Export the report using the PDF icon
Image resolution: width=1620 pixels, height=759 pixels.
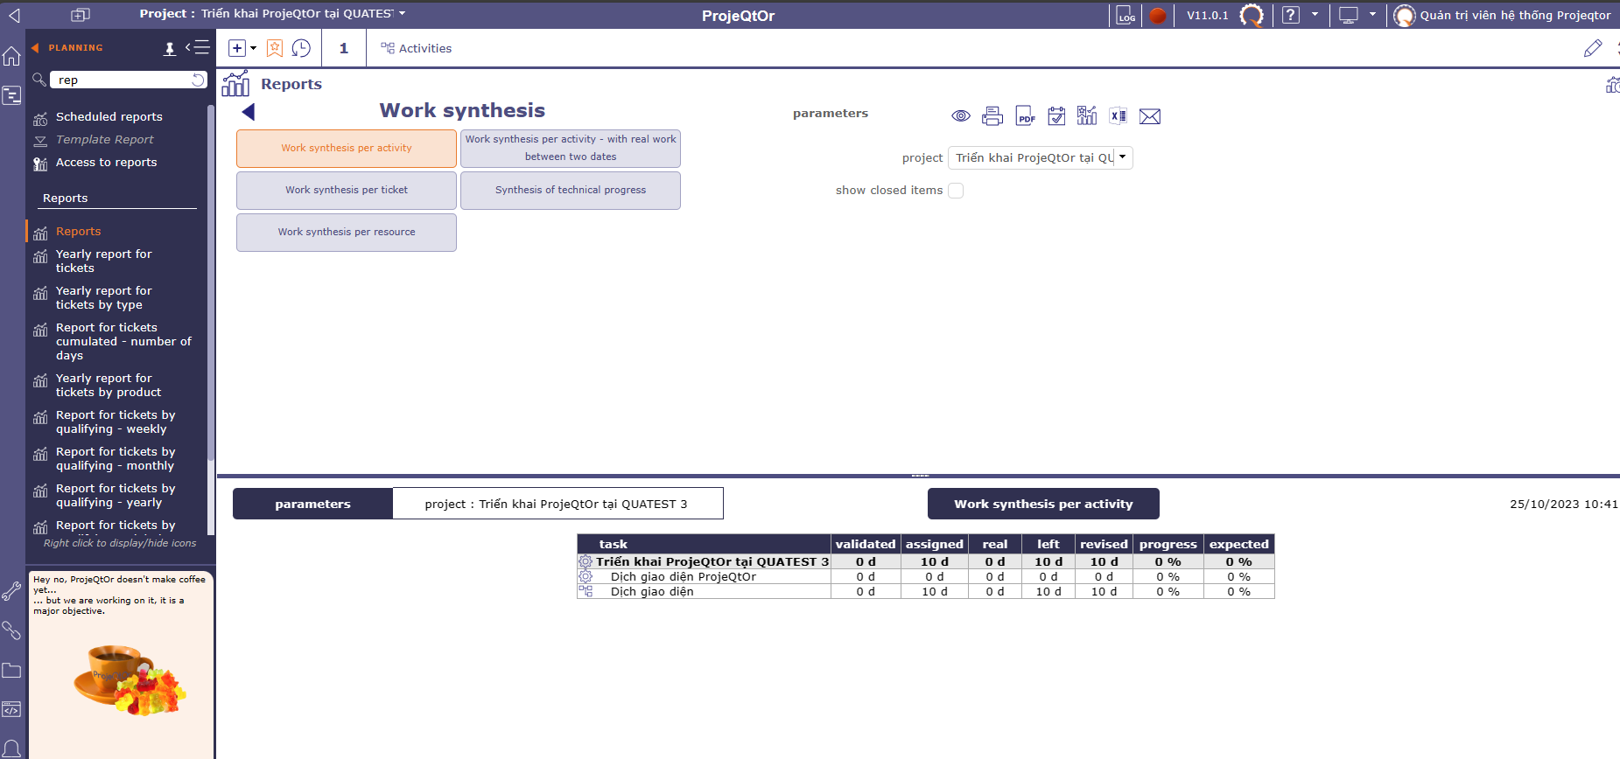point(1025,116)
